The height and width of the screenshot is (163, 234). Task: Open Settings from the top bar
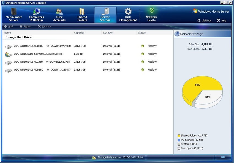point(207,21)
